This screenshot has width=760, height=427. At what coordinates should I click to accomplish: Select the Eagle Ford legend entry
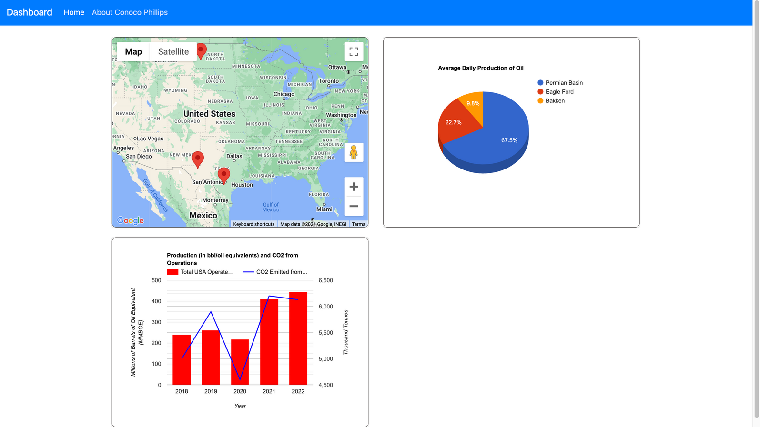click(x=556, y=92)
